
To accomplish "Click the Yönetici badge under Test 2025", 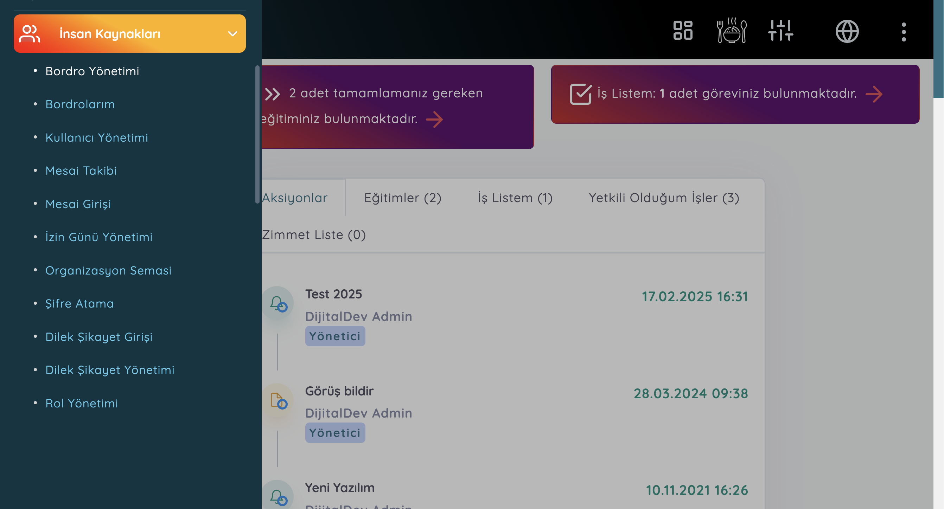I will [334, 336].
